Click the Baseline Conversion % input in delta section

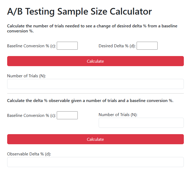coord(67,115)
